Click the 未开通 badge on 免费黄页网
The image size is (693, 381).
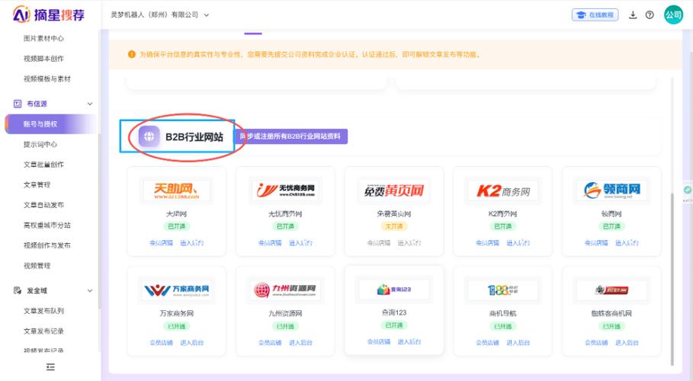[x=394, y=226]
